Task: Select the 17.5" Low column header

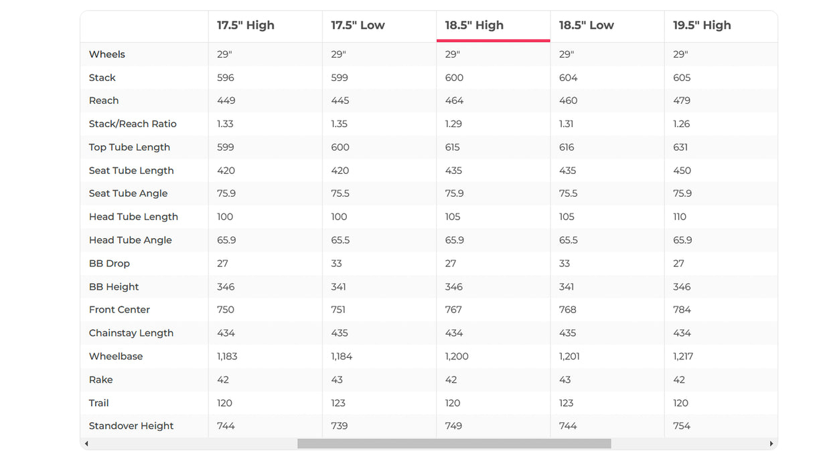Action: point(358,25)
